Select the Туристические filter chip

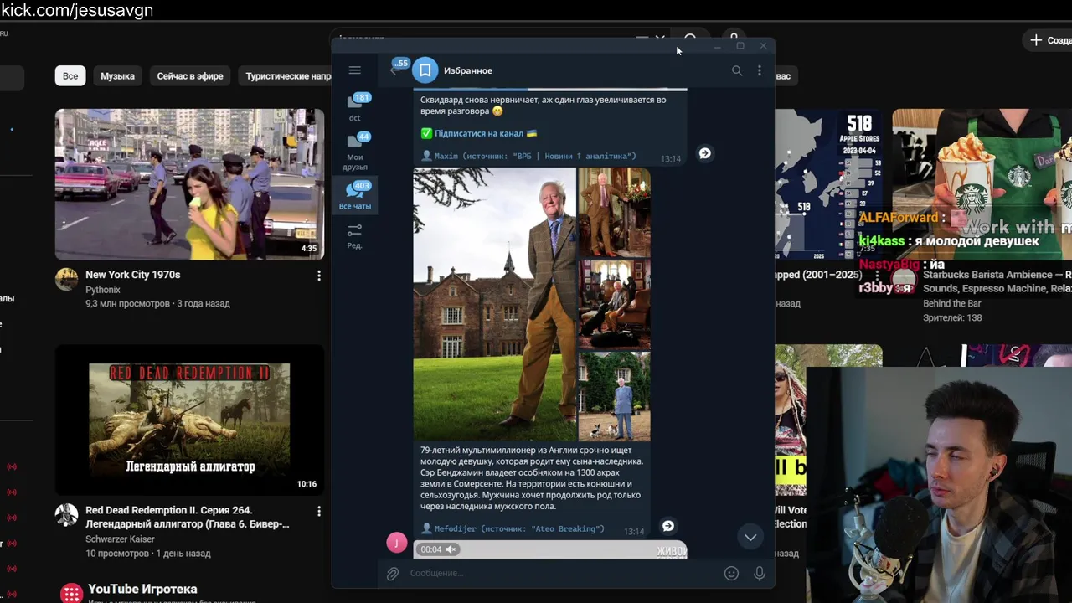(285, 76)
